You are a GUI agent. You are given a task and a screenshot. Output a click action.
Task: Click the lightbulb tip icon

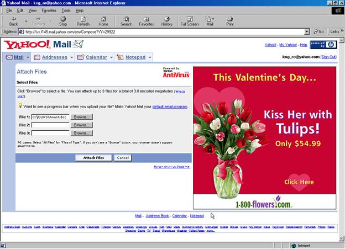tap(20, 105)
